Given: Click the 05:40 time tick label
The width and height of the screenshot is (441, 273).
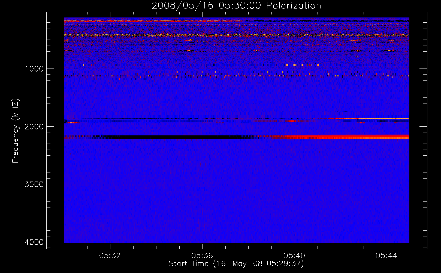Looking at the screenshot, I should click(x=294, y=256).
